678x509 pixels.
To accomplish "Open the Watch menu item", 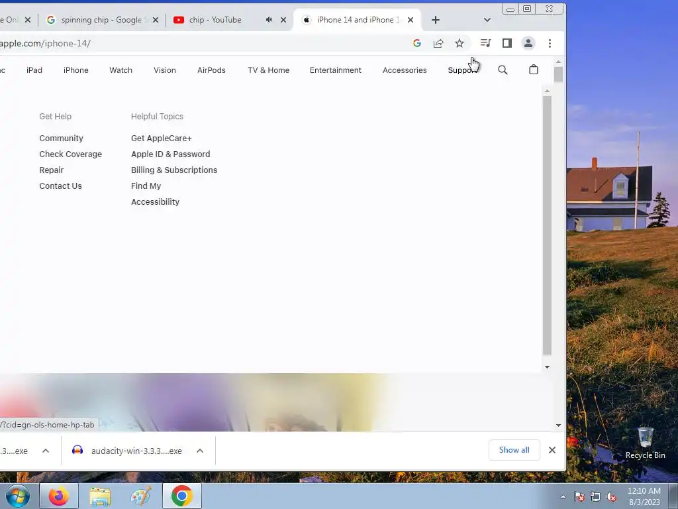I will [121, 70].
